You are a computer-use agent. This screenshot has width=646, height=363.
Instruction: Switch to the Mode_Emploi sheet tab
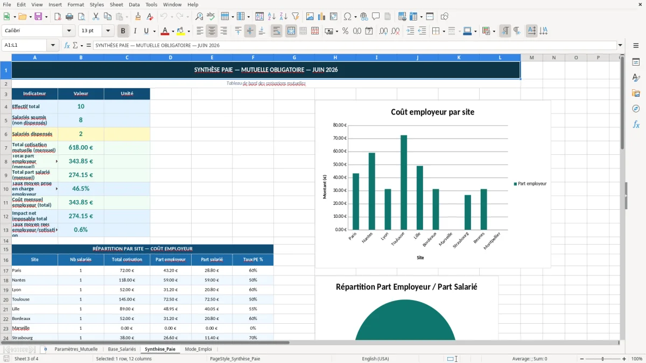(198, 349)
